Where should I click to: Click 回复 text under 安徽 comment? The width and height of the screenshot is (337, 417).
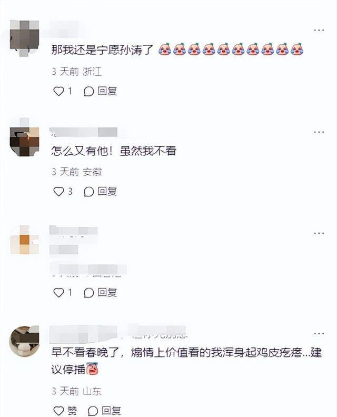(107, 191)
